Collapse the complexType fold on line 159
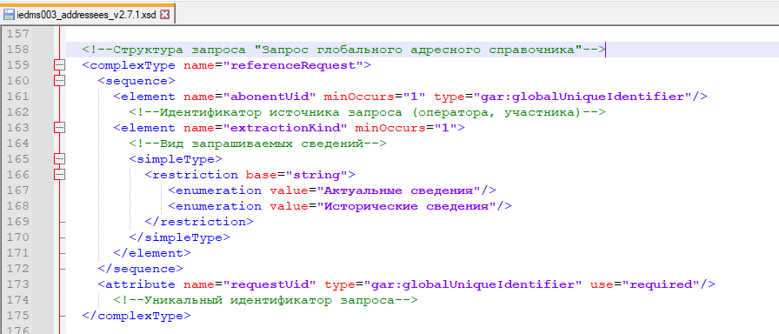Viewport: 779px width, 334px height. 60,65
